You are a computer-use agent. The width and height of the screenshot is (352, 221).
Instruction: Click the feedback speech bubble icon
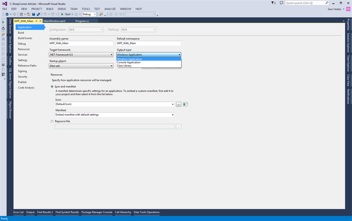point(282,3)
